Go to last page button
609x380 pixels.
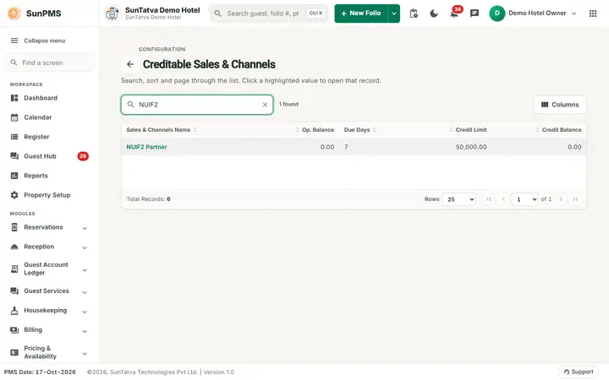(575, 199)
